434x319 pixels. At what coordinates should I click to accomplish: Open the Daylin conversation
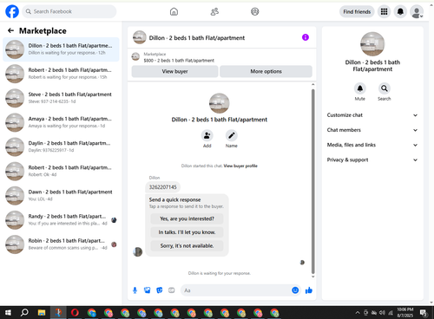[61, 146]
